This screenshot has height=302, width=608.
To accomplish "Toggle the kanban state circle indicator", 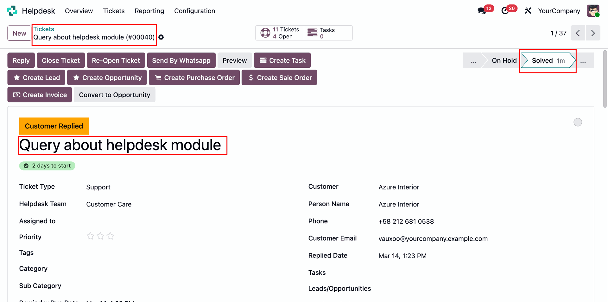I will point(578,122).
